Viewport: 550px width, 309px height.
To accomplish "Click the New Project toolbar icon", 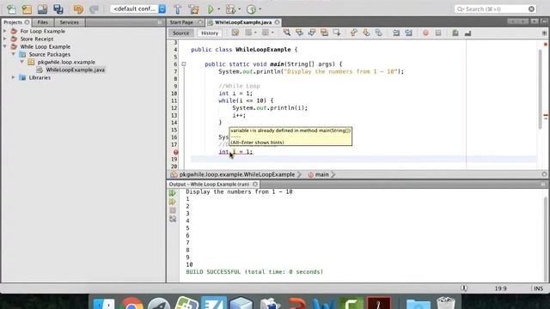I will pos(27,9).
